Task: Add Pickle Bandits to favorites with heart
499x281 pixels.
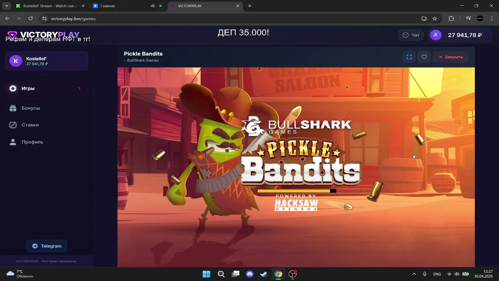Action: coord(424,57)
